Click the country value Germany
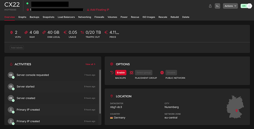Viewport: 254px width, 129px height. (120, 118)
